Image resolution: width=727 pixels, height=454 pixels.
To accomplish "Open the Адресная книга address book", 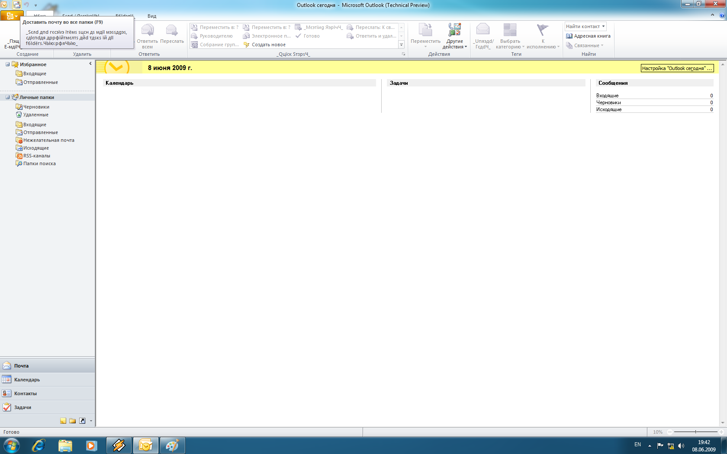I will tap(588, 36).
